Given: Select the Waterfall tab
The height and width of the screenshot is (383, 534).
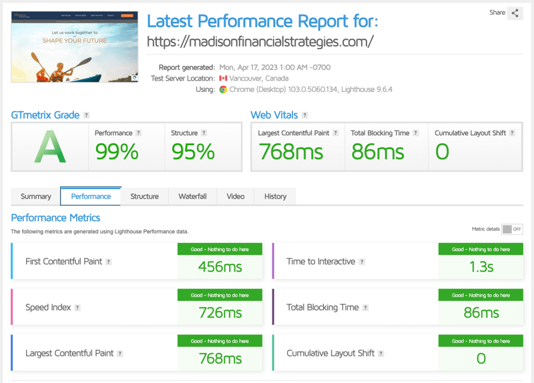Looking at the screenshot, I should click(192, 196).
